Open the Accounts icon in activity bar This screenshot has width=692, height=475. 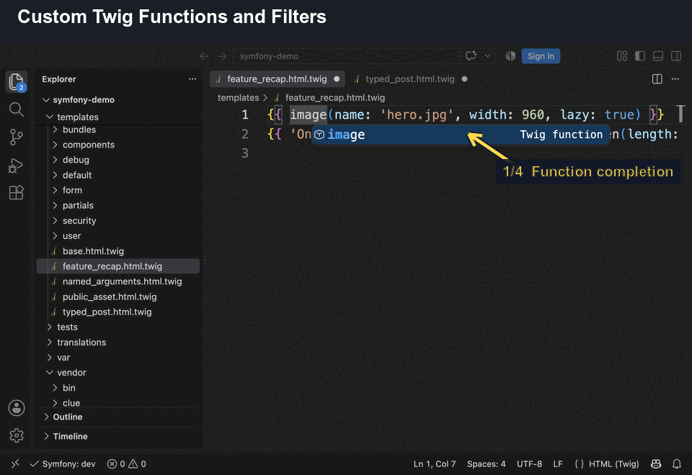click(x=17, y=408)
